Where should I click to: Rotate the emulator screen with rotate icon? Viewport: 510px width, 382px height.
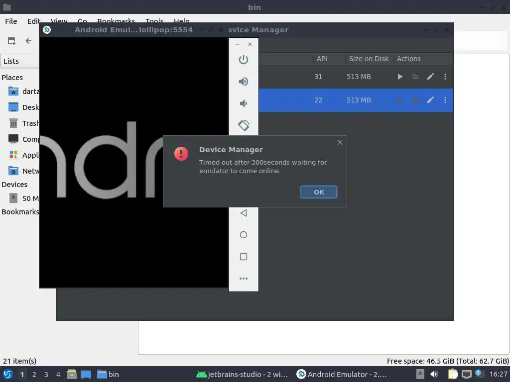coord(244,125)
